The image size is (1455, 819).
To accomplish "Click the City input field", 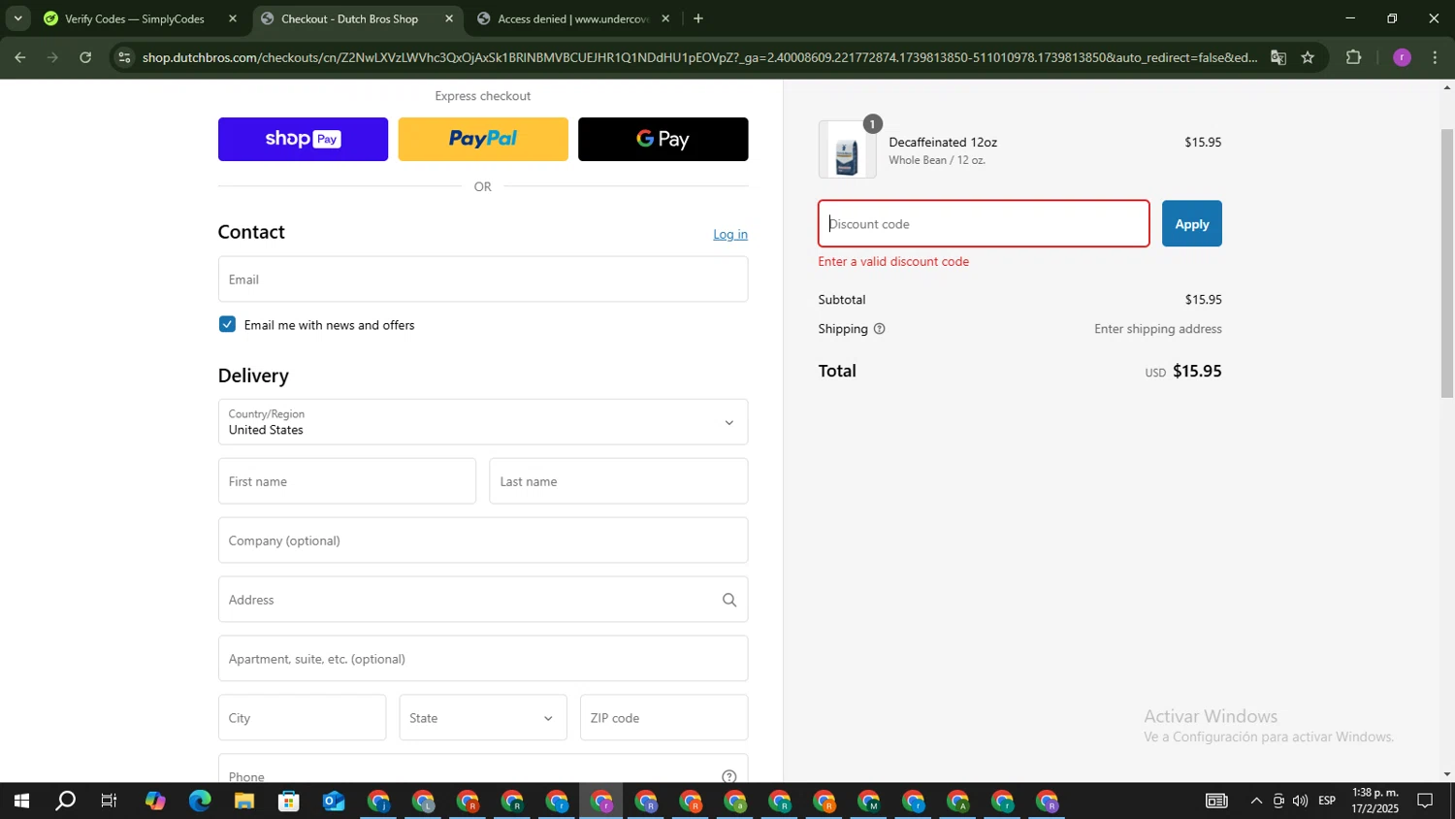I will coord(302,718).
